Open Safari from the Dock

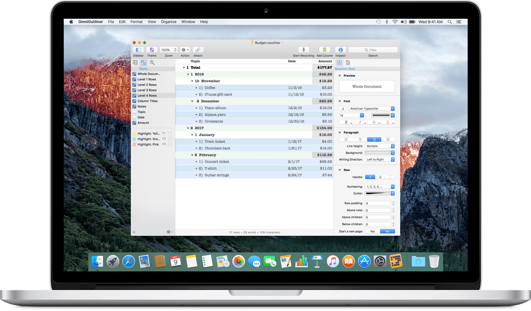(x=129, y=261)
